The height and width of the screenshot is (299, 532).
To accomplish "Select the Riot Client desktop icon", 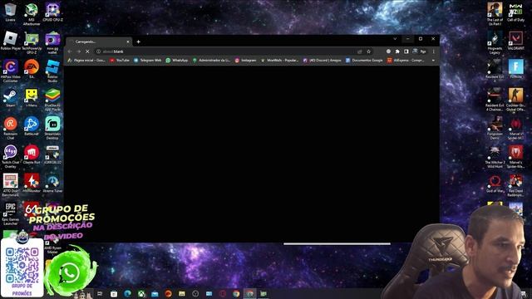I will coord(32,154).
